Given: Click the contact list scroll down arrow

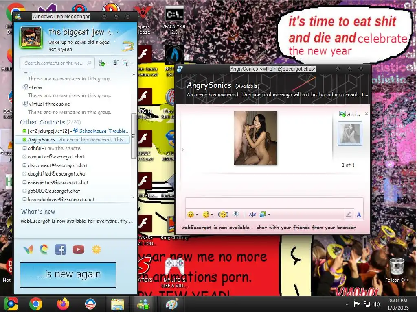Looking at the screenshot, I should [x=134, y=197].
